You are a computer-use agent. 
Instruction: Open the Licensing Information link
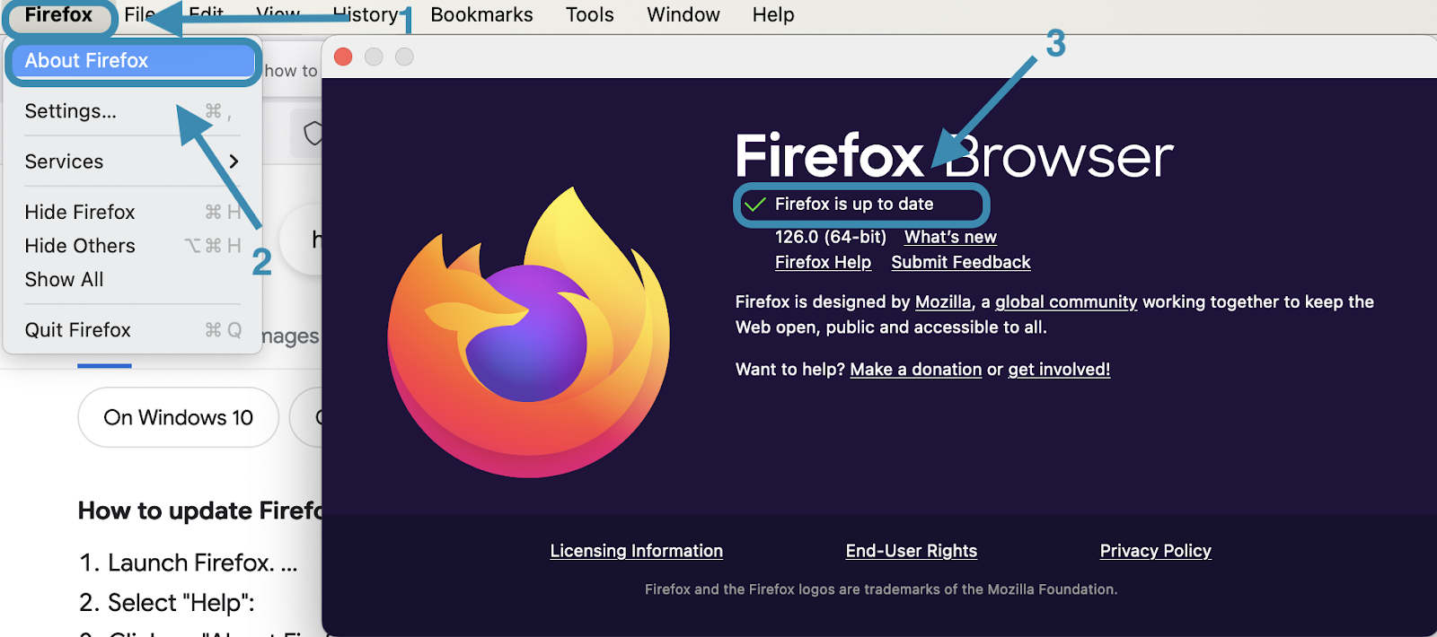pos(636,551)
